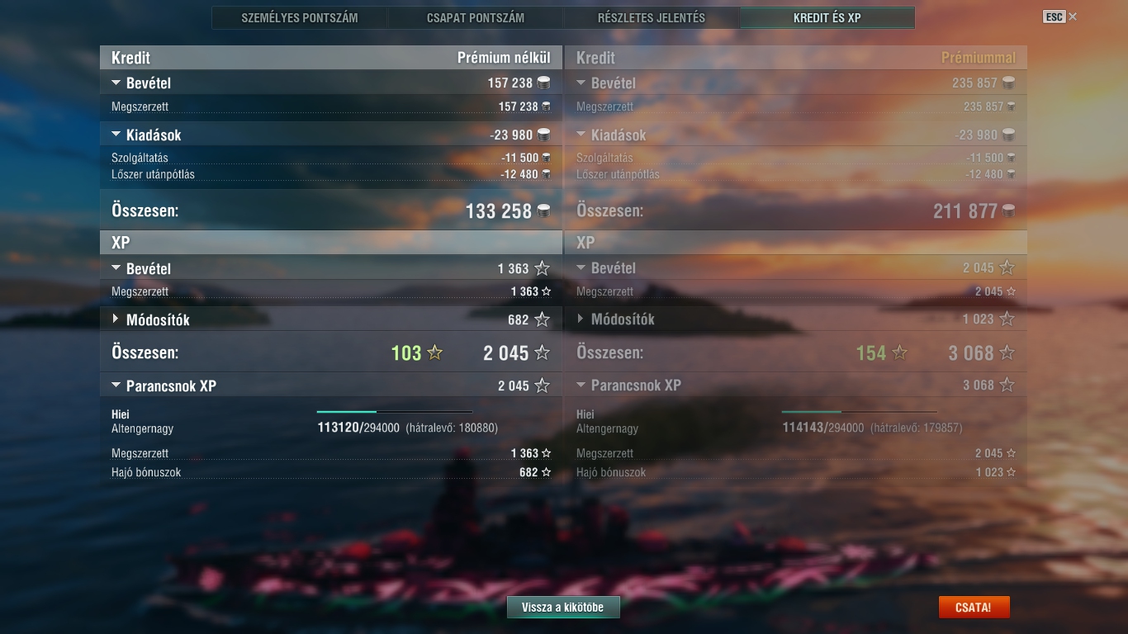Start a new battle with CSATA! button
This screenshot has width=1128, height=634.
[974, 607]
